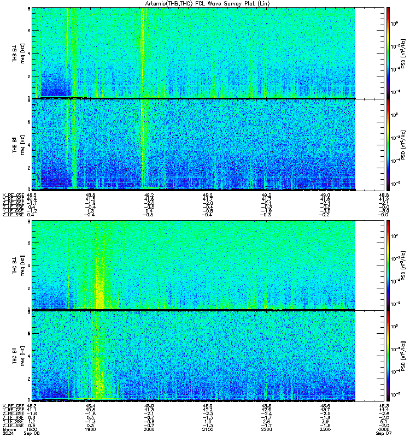The height and width of the screenshot is (437, 410).
Task: Click the 2000 time tick label
Action: pyautogui.click(x=149, y=429)
